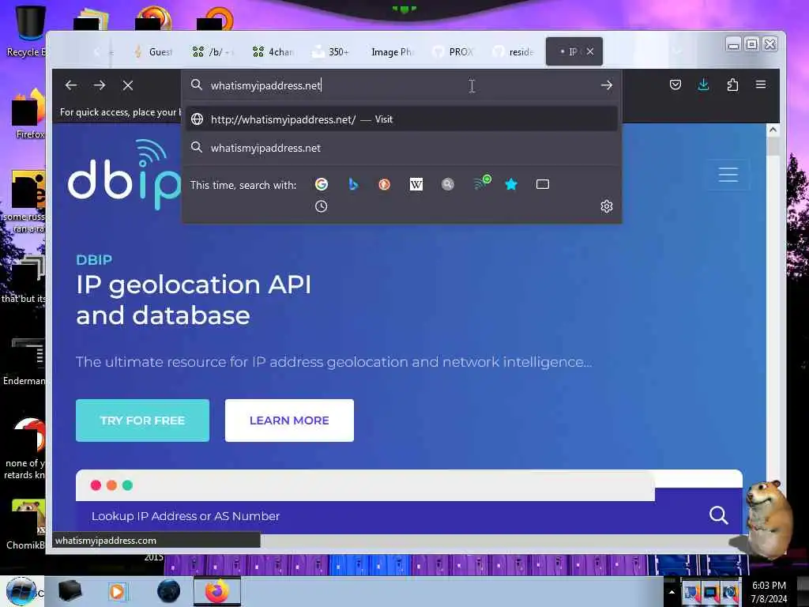The image size is (809, 607).
Task: Click the Go arrow in the address bar
Action: click(x=606, y=85)
